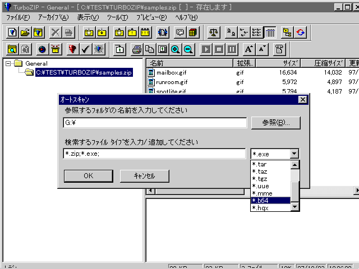
Task: Collapse the General tree node
Action: (8, 63)
